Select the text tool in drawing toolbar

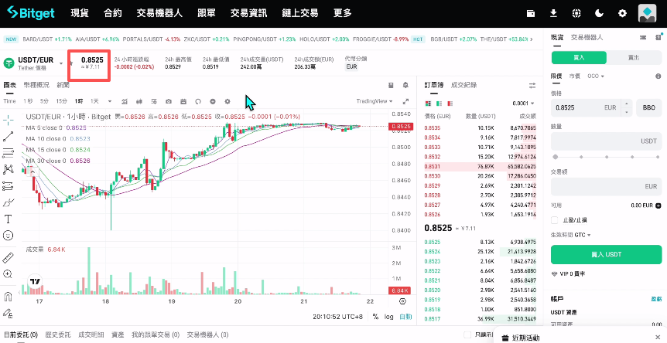click(x=8, y=219)
